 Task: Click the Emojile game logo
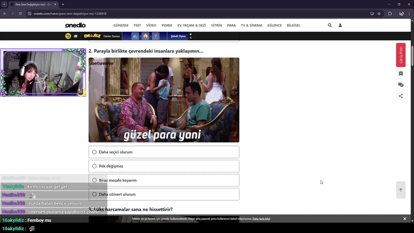point(92,36)
